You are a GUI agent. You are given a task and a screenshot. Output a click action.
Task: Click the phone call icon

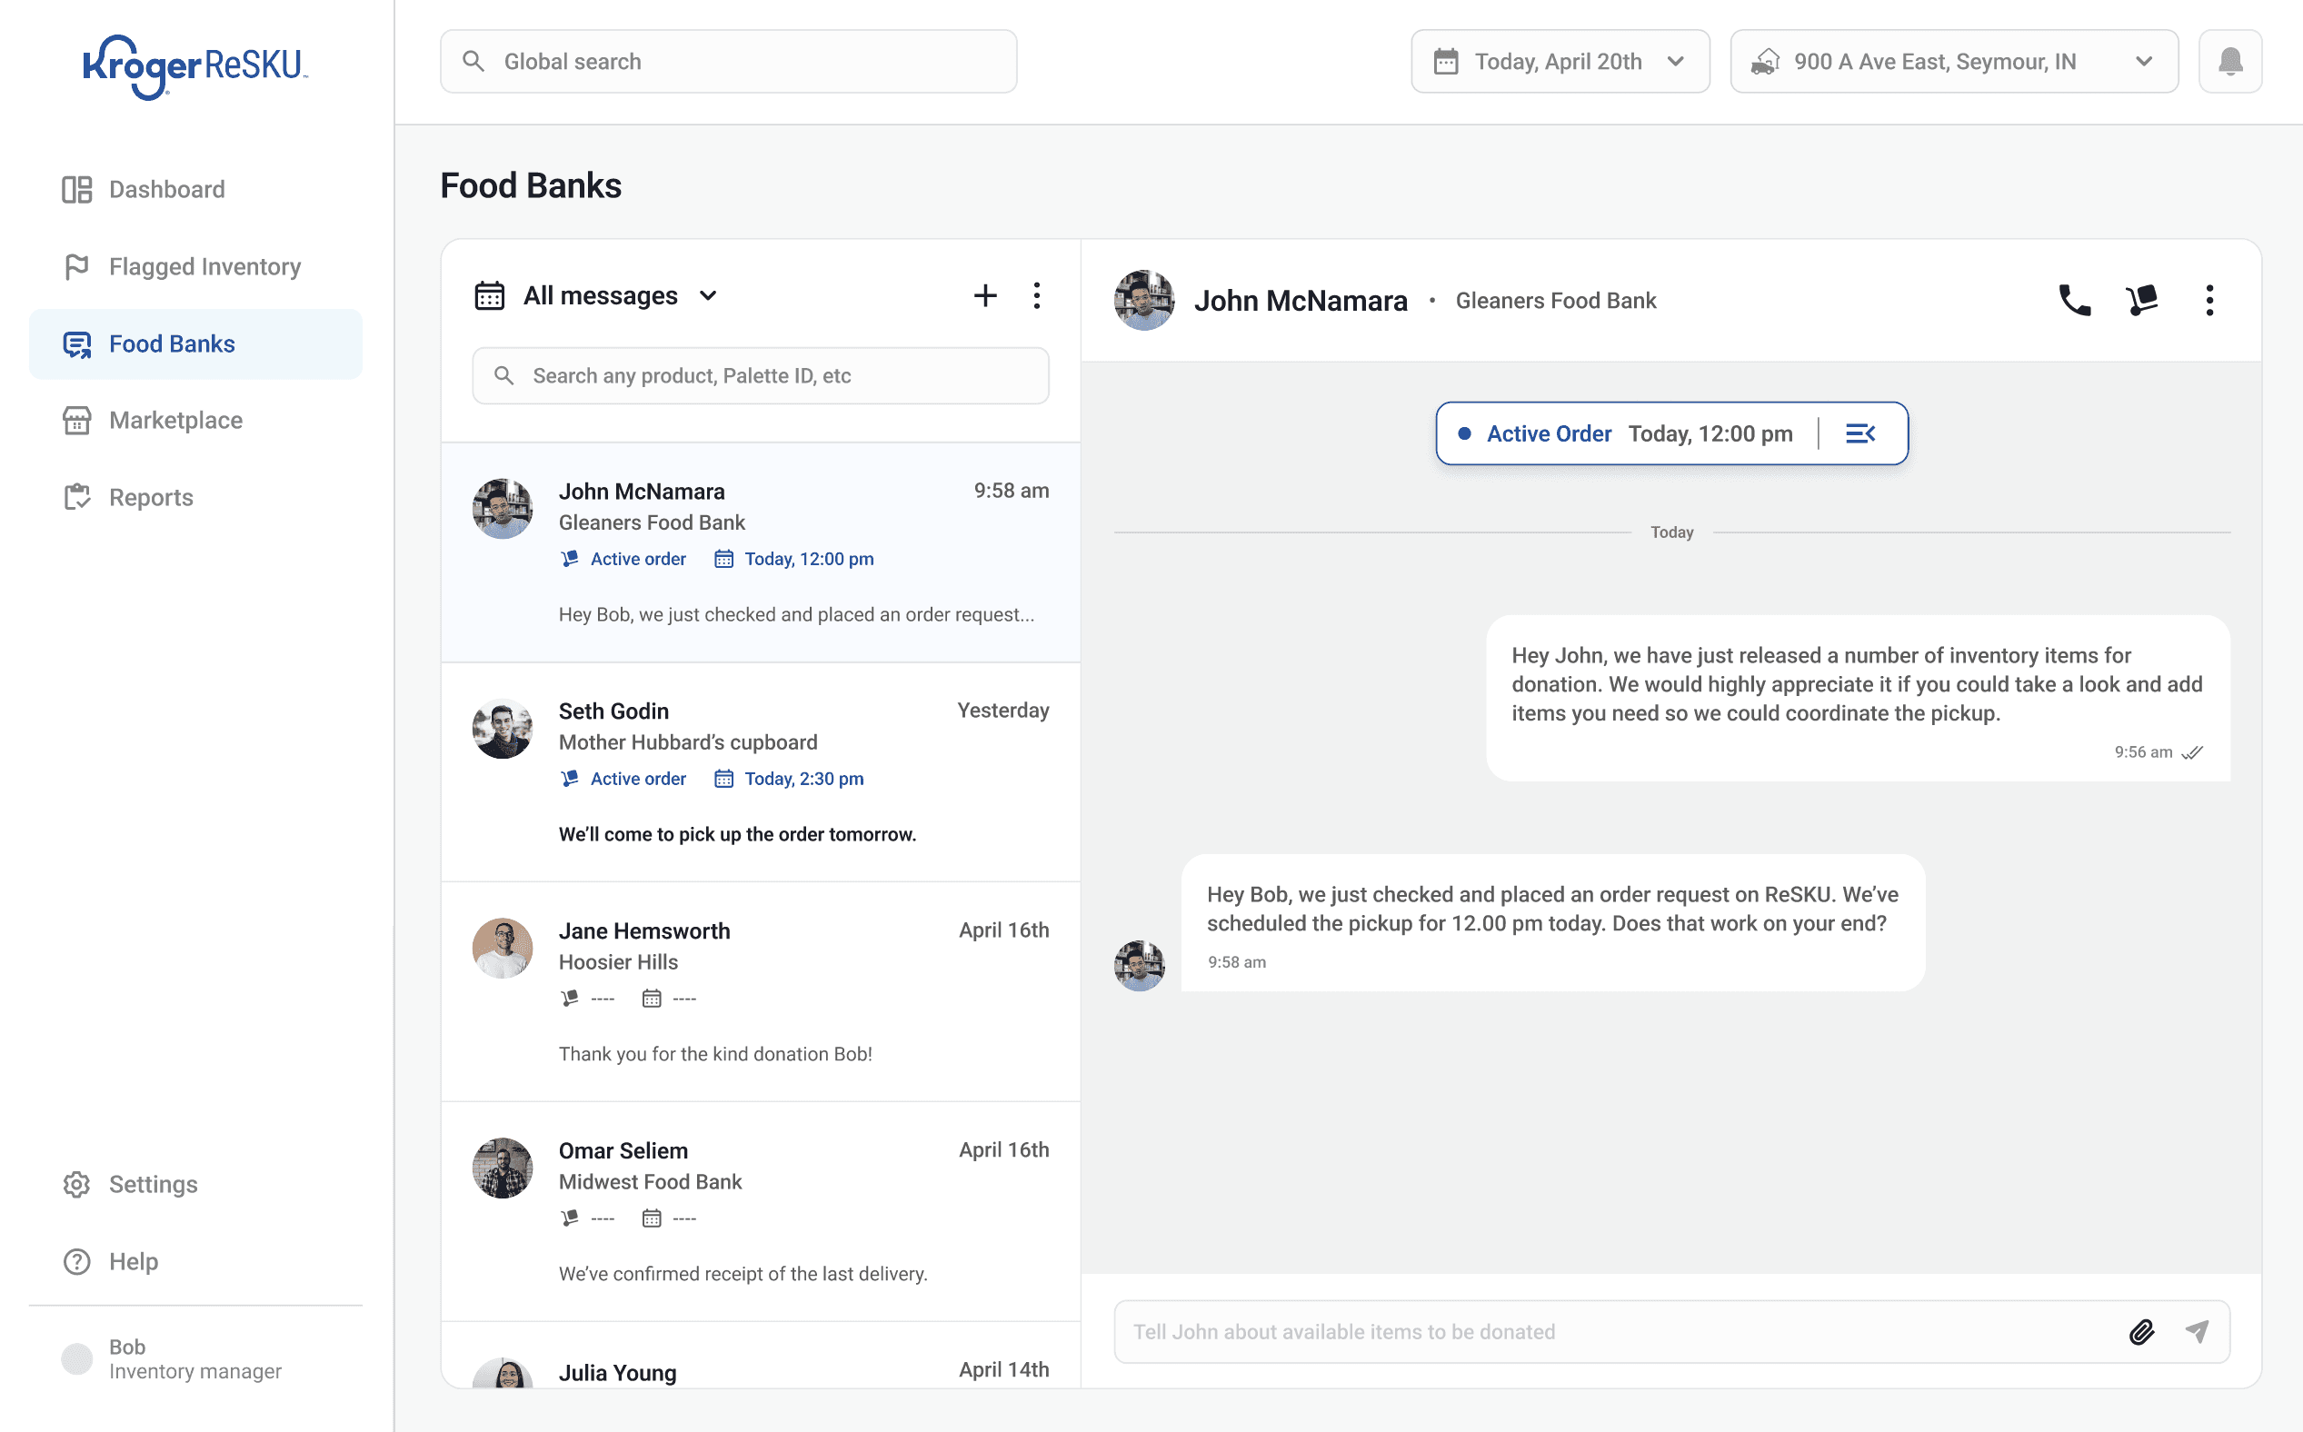(2074, 300)
